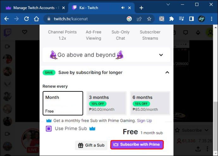
Task: Toggle the Use Prime Sub checkbox
Action: coord(49,128)
